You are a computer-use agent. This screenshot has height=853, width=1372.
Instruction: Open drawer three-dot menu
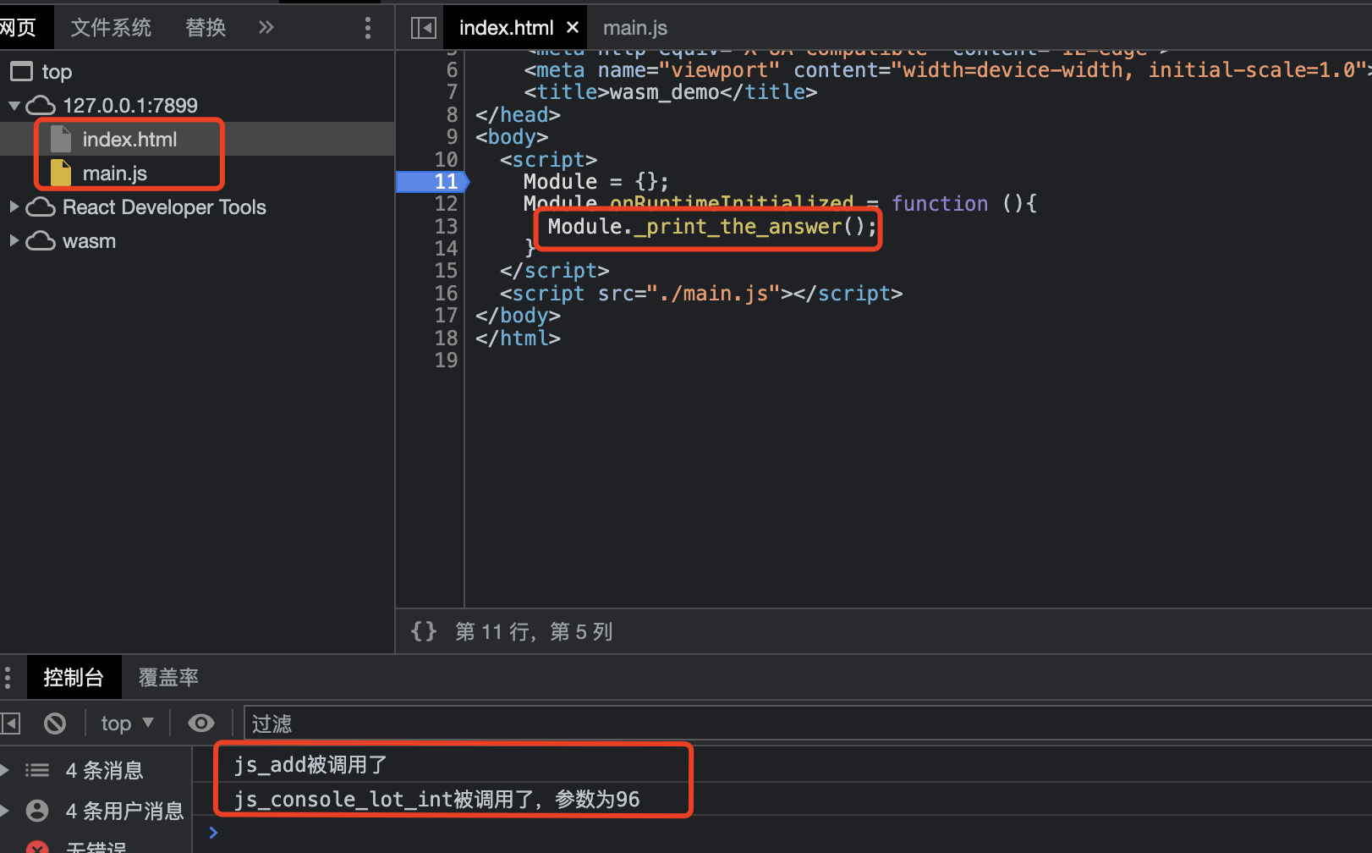[8, 677]
